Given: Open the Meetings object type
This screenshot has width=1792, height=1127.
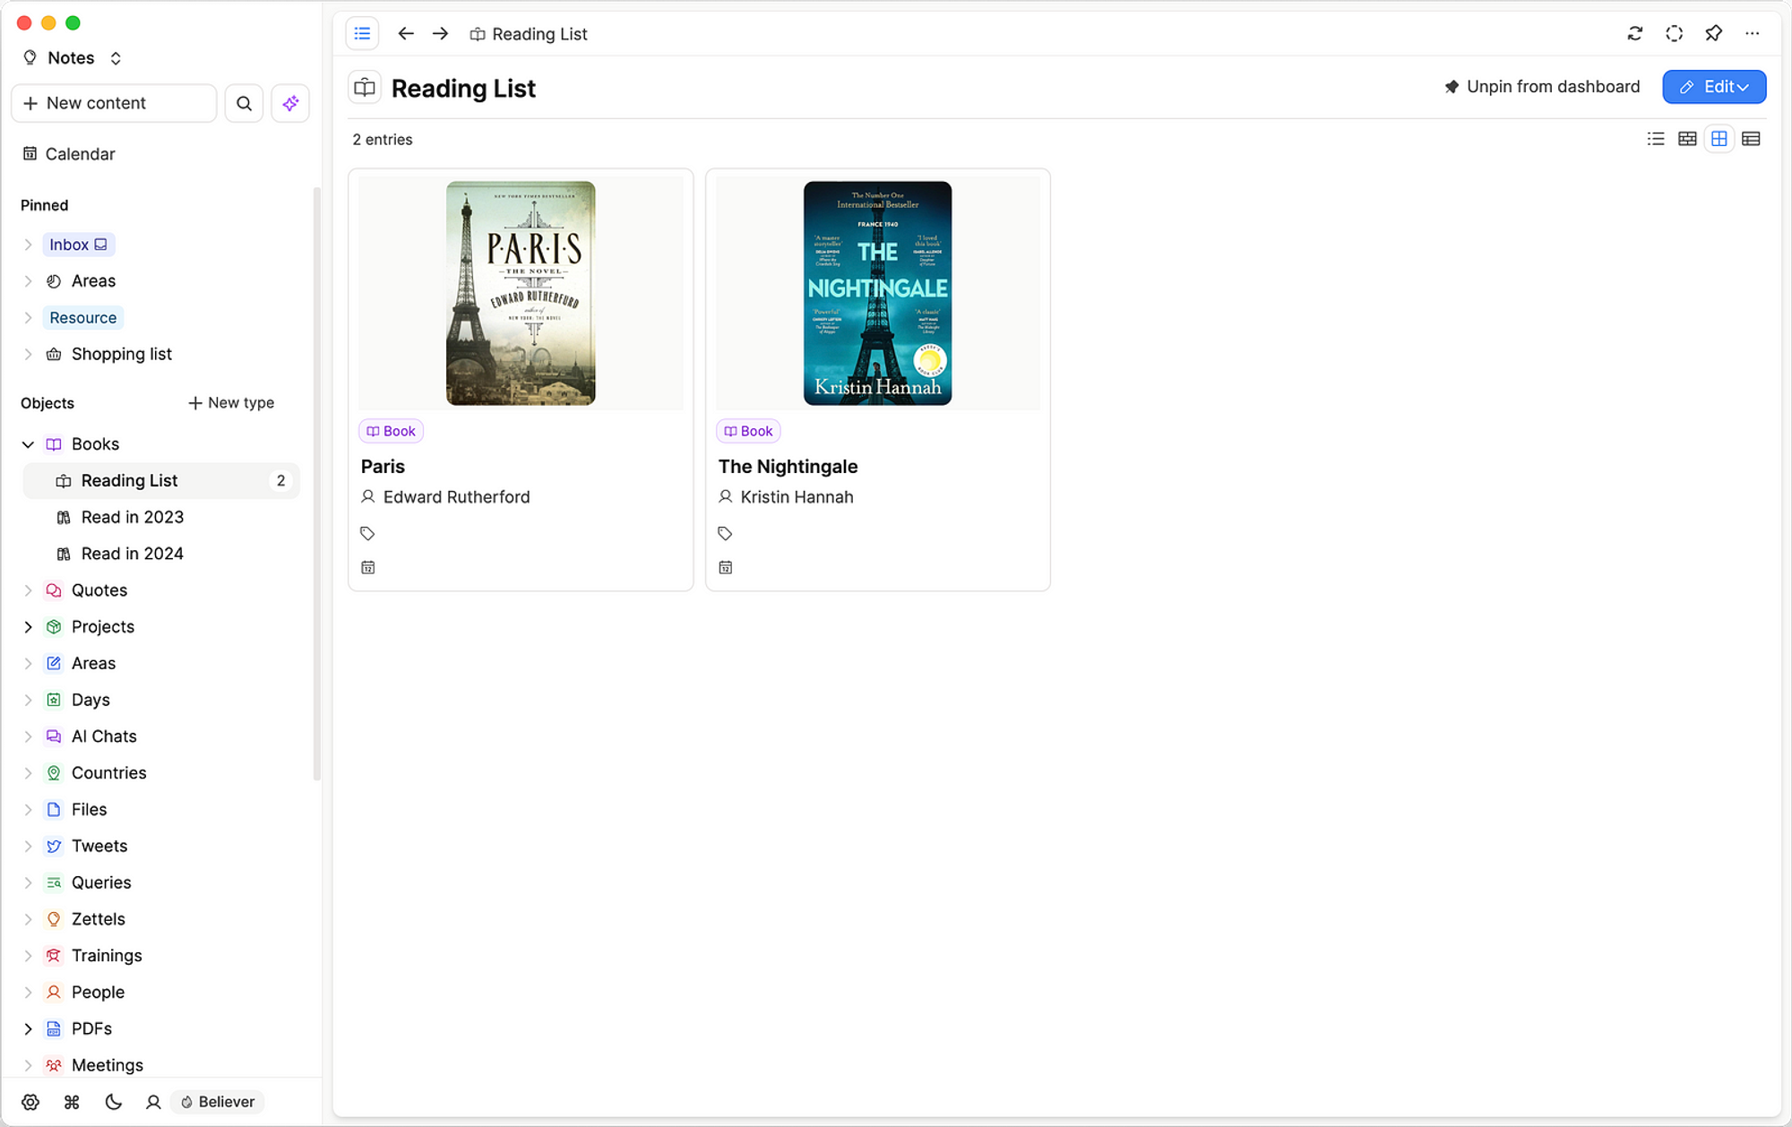Looking at the screenshot, I should (x=107, y=1065).
